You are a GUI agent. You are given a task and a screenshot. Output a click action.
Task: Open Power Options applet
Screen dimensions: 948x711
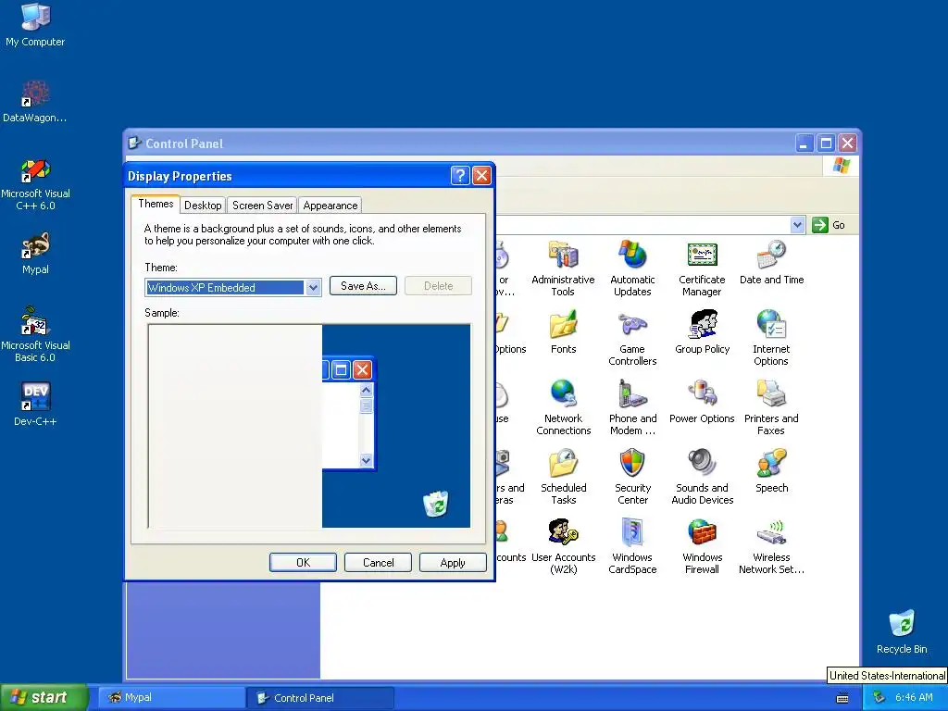coord(702,401)
